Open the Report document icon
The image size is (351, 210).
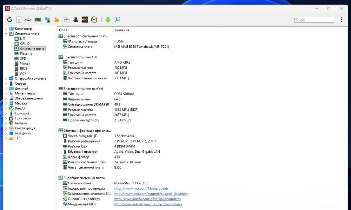19,20
